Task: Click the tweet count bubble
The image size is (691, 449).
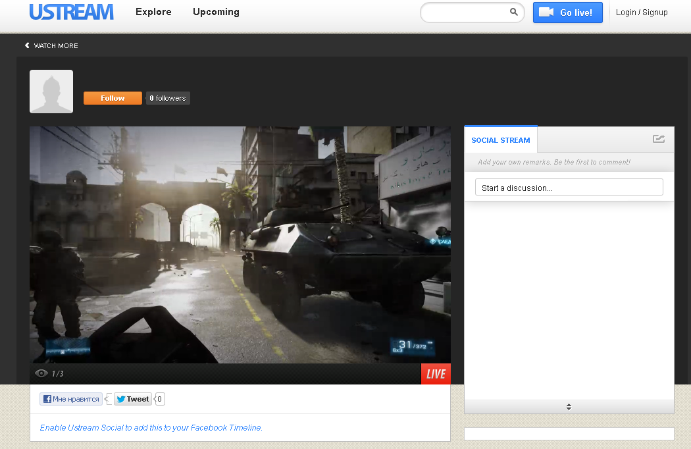Action: 159,399
